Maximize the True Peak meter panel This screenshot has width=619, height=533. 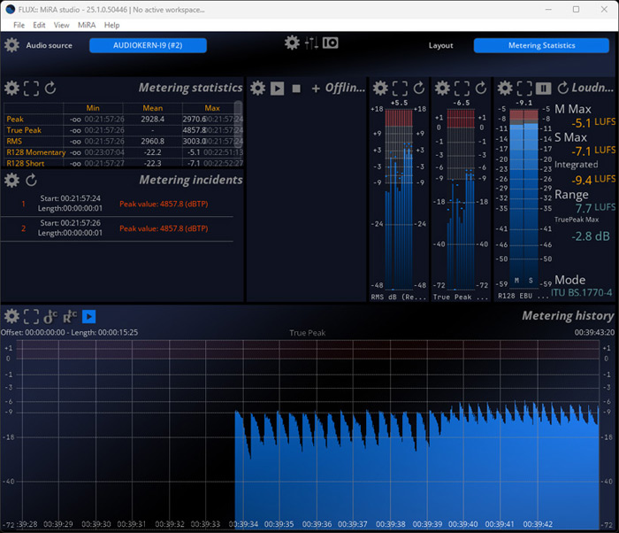(x=462, y=89)
